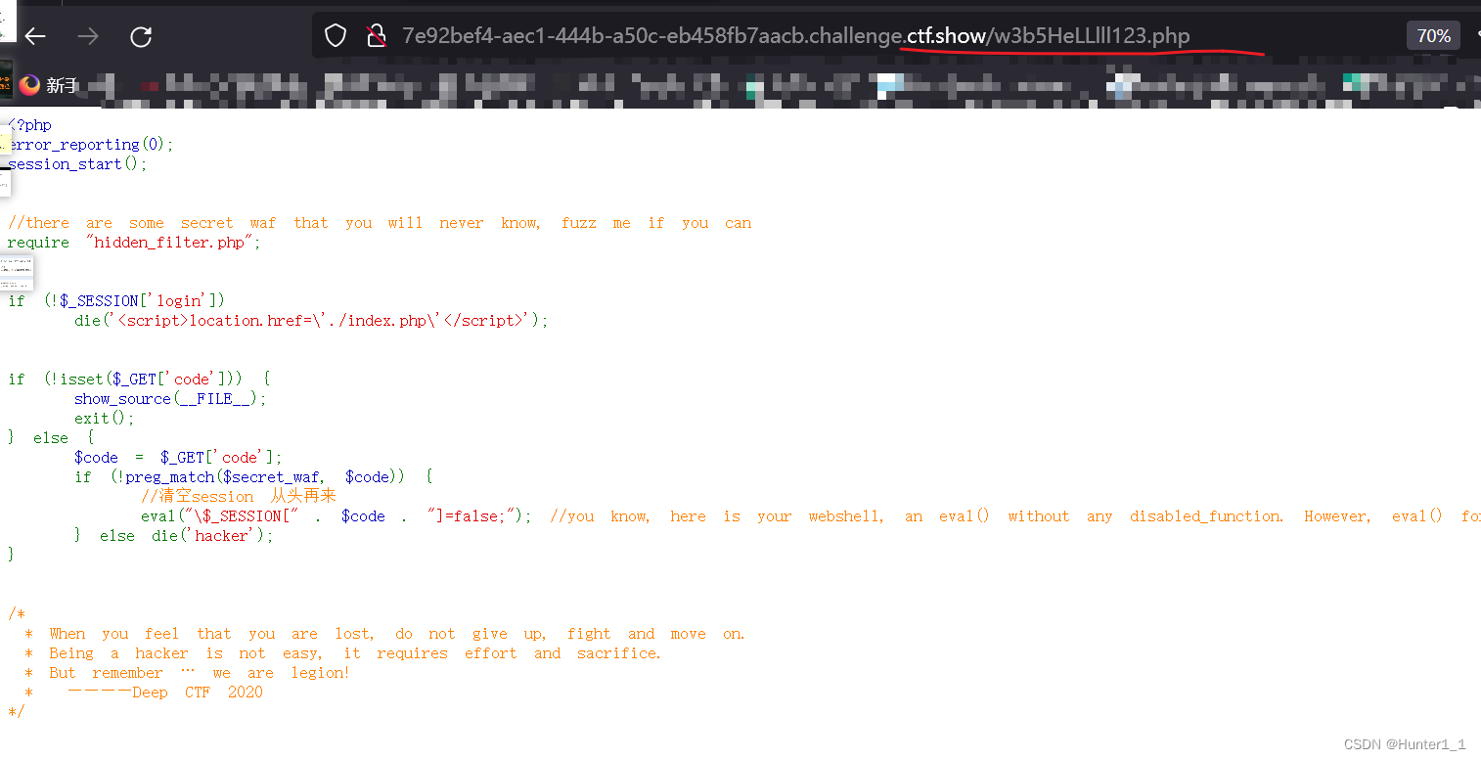Click the "Deep CTF 2020" signature line

tap(144, 693)
